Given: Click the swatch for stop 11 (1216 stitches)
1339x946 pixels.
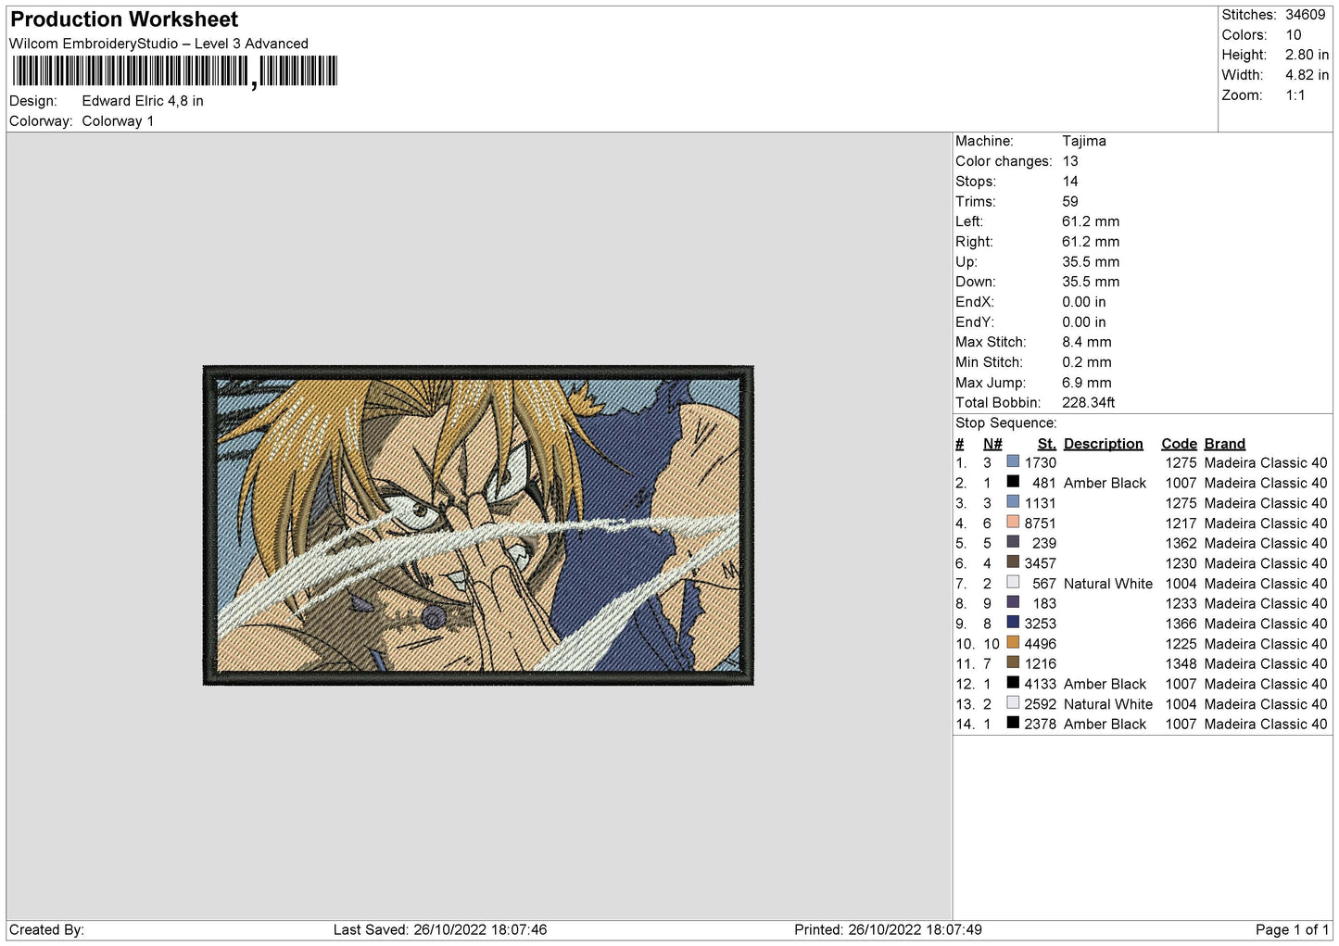Looking at the screenshot, I should (x=1013, y=662).
